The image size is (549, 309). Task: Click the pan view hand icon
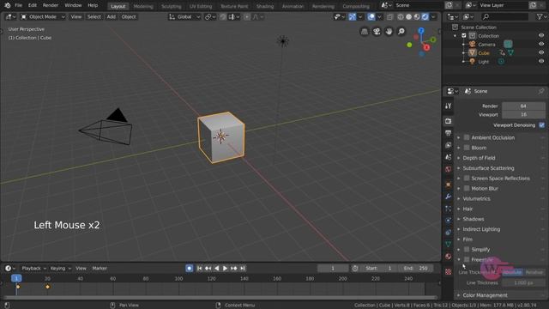[x=389, y=32]
